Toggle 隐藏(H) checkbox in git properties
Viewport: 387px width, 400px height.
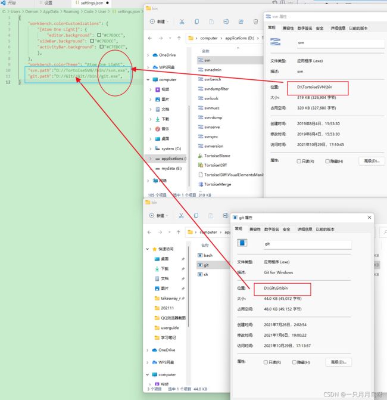pos(294,362)
